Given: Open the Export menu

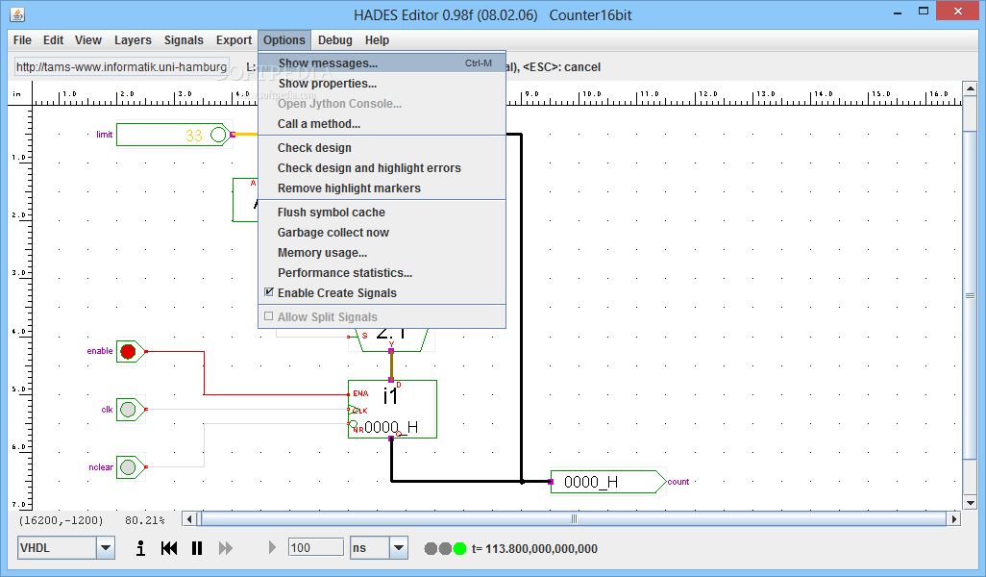Looking at the screenshot, I should [234, 40].
